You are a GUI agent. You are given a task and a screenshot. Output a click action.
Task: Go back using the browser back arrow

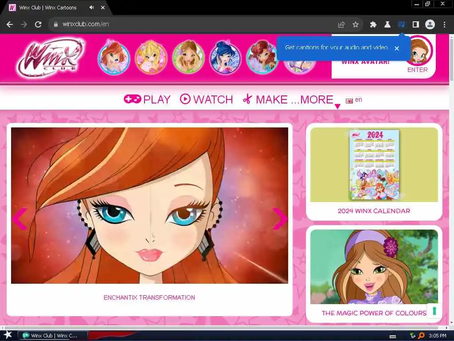click(10, 24)
